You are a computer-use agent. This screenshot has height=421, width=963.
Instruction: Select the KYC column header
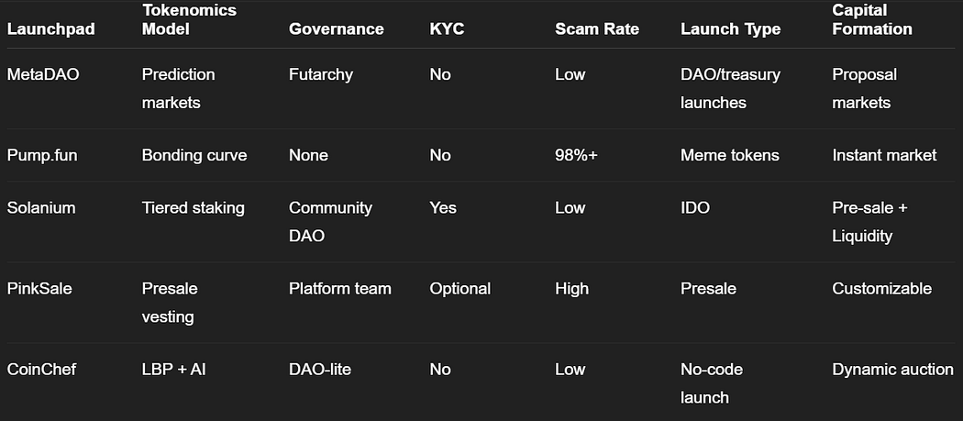[x=447, y=28]
